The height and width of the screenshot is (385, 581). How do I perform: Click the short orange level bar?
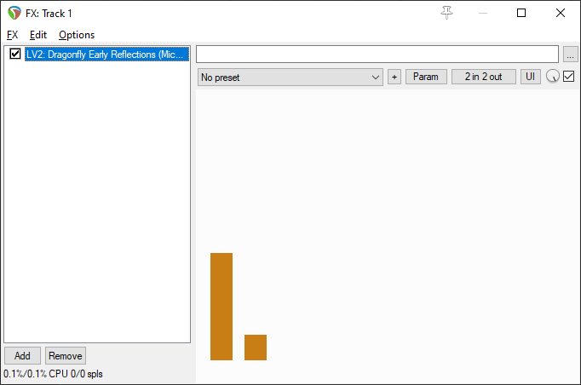pos(256,348)
